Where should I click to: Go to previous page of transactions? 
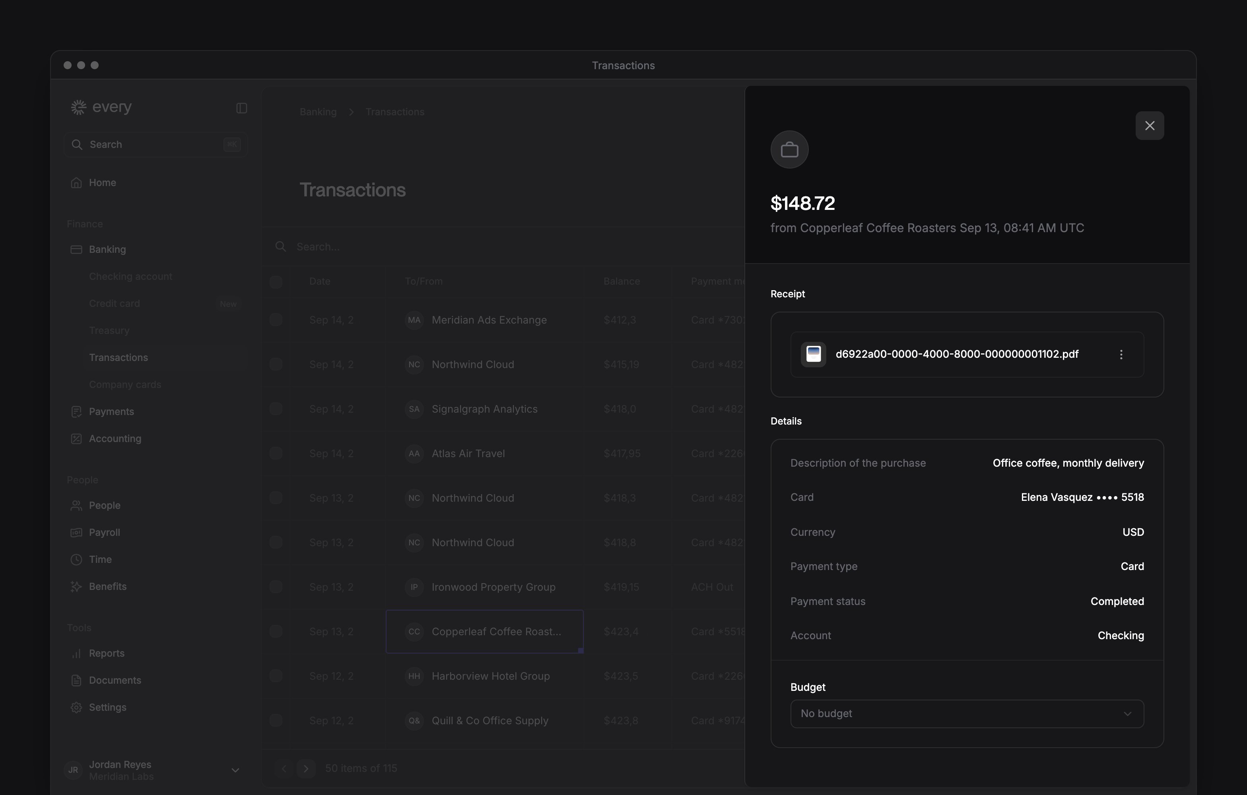(284, 769)
